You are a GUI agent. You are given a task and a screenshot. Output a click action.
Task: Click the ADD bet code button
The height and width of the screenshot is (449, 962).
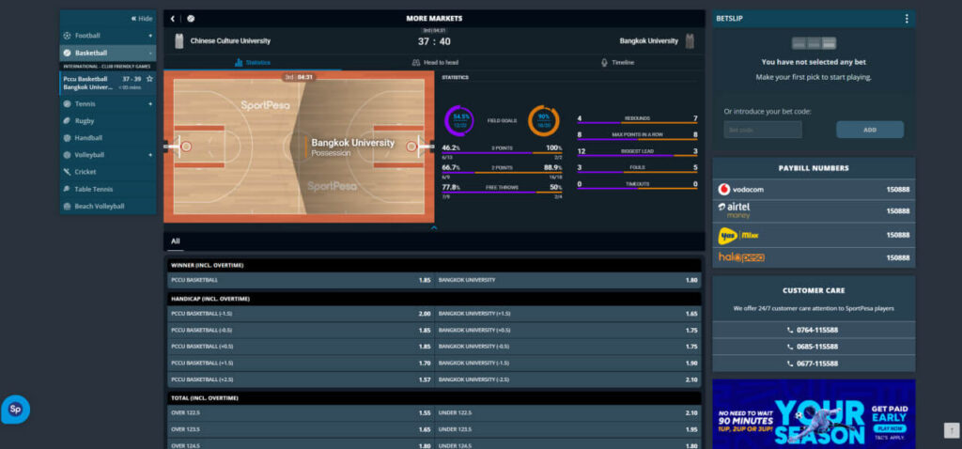[x=870, y=130]
